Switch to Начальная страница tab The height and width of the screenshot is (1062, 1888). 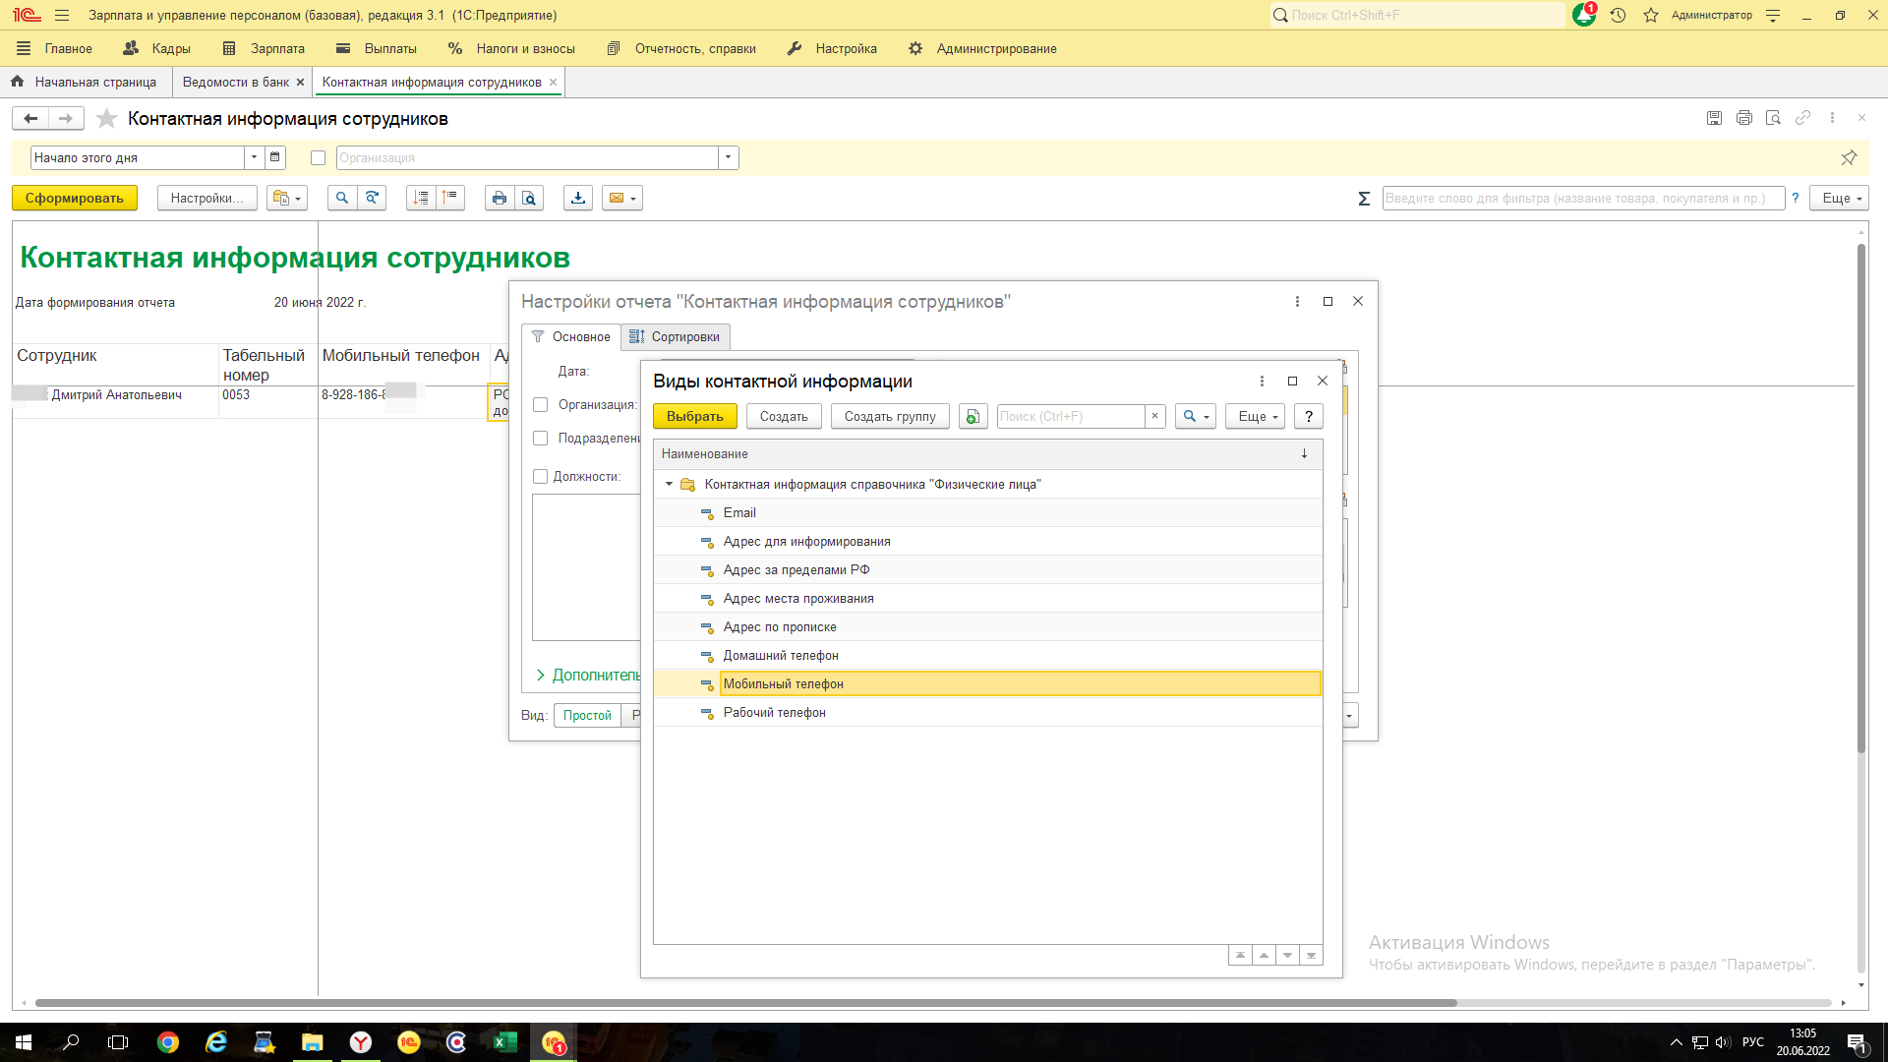(x=86, y=83)
